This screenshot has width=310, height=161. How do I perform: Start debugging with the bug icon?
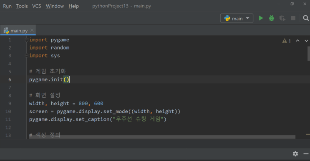coord(272,18)
